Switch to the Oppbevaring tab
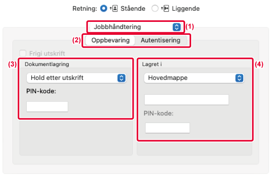The width and height of the screenshot is (270, 175). point(110,40)
